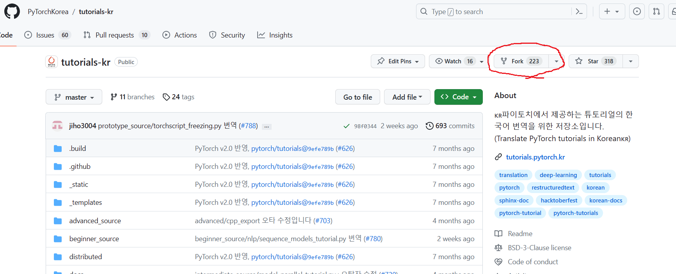The image size is (676, 274).
Task: Click the folder icon for .github
Action: [x=58, y=167]
